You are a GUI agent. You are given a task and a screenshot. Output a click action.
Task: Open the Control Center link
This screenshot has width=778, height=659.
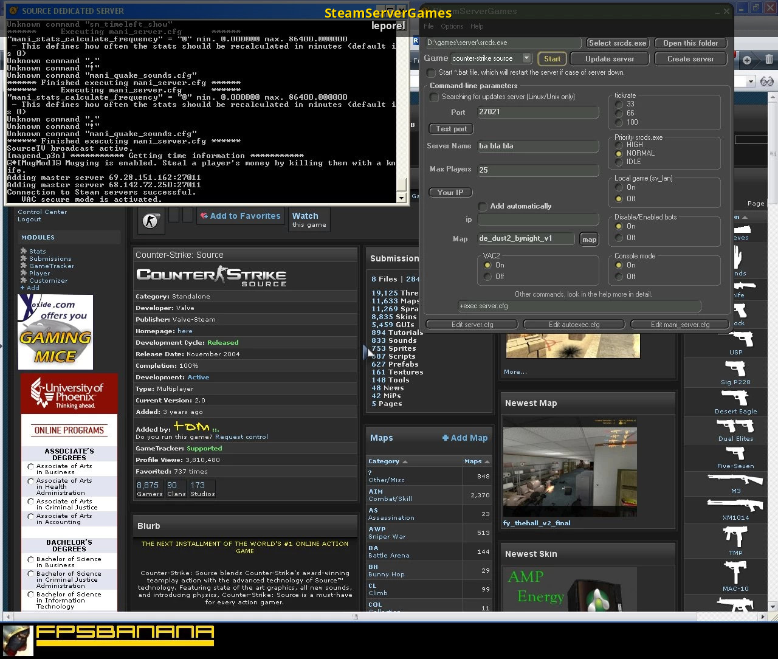43,212
